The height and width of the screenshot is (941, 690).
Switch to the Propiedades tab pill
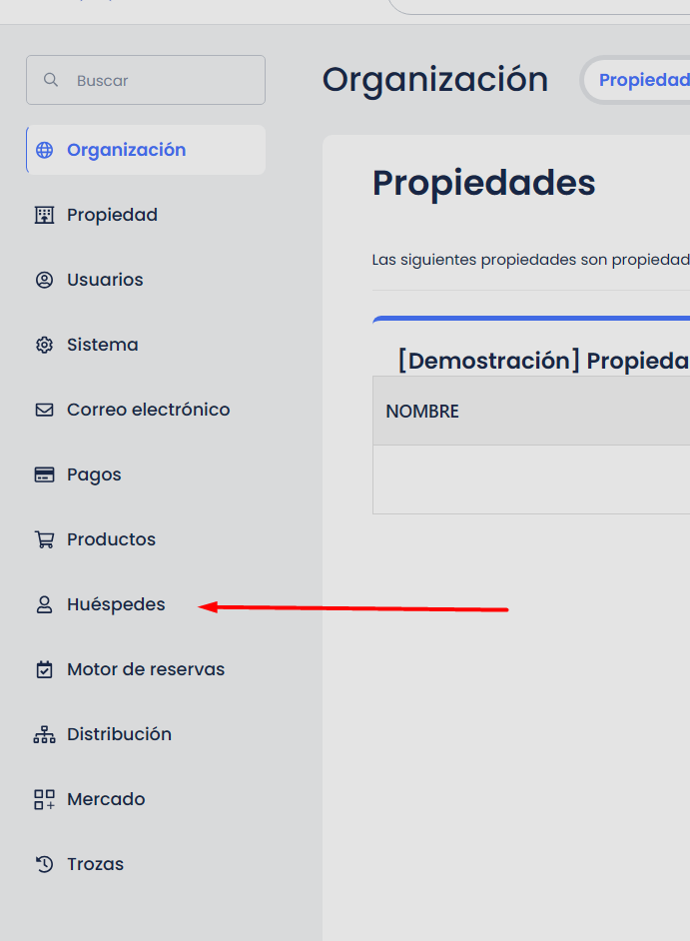[643, 80]
